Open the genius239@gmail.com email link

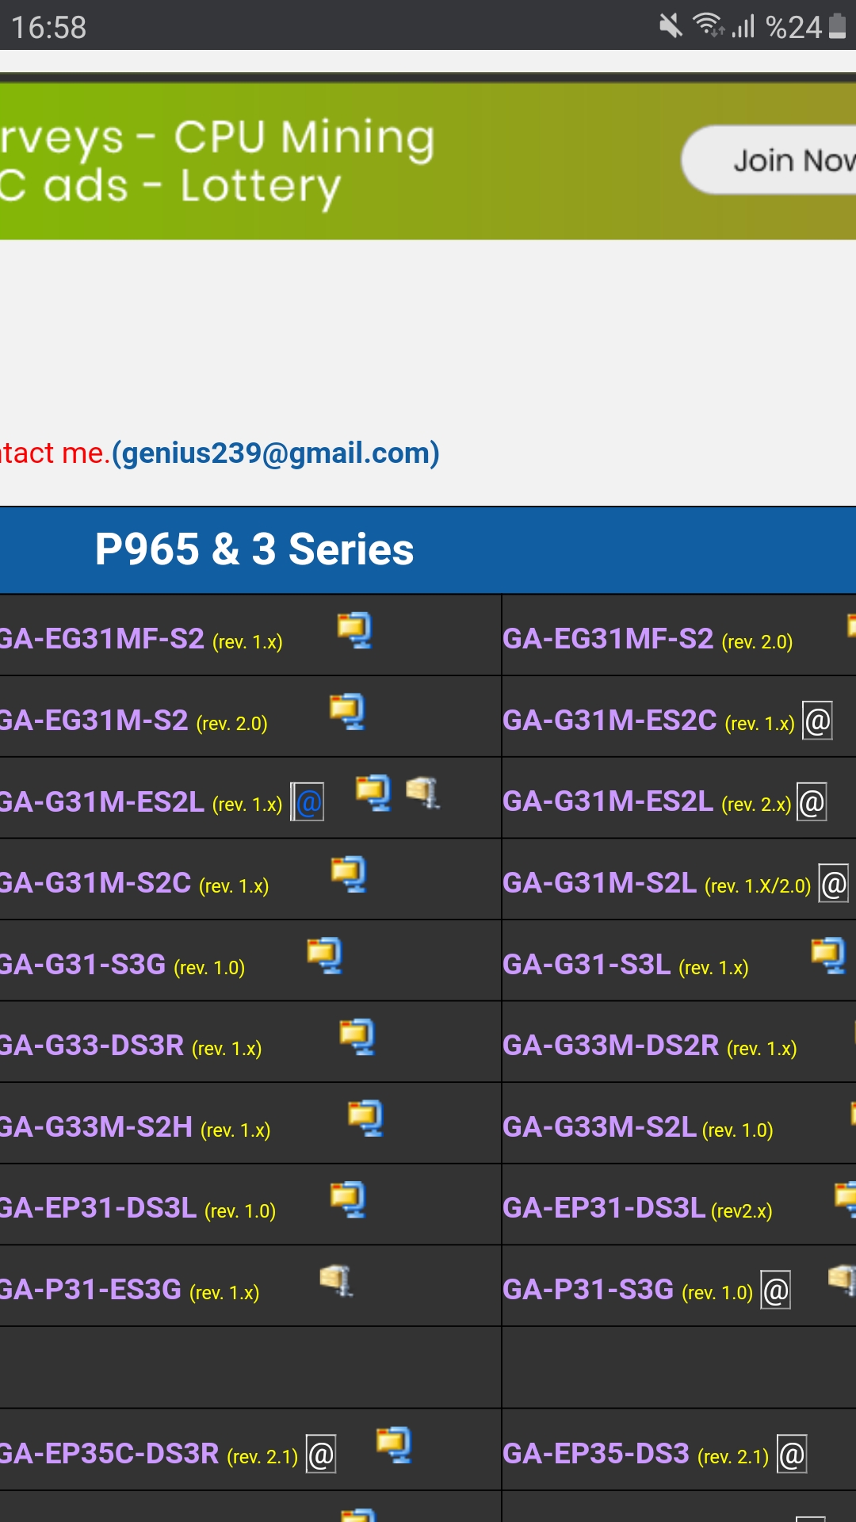point(276,453)
